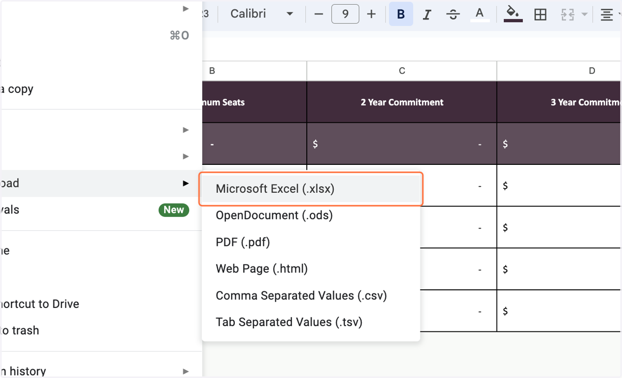Viewport: 622px width, 378px height.
Task: Click the 2 Year Commitment header cell
Action: point(402,102)
